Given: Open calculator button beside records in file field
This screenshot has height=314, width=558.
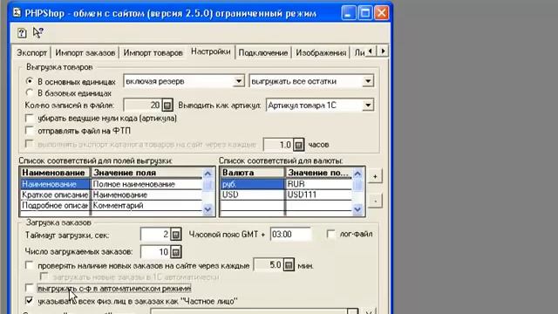Looking at the screenshot, I should point(167,105).
